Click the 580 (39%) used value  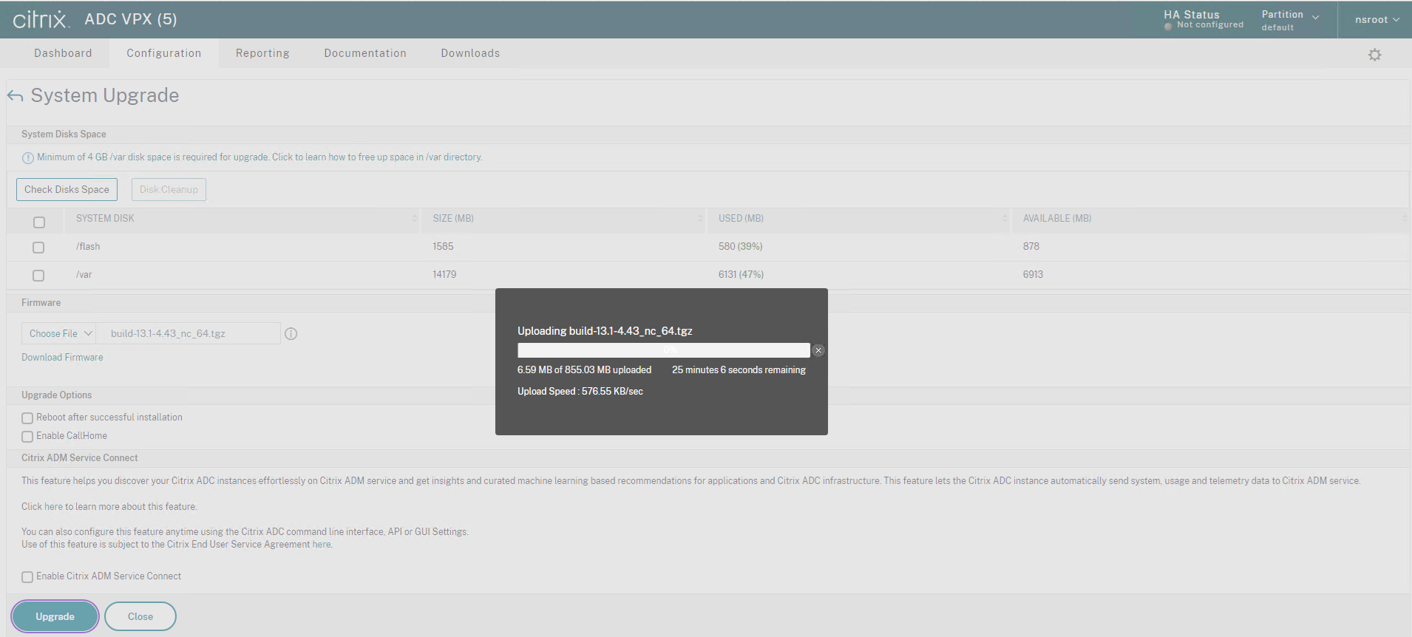click(741, 247)
